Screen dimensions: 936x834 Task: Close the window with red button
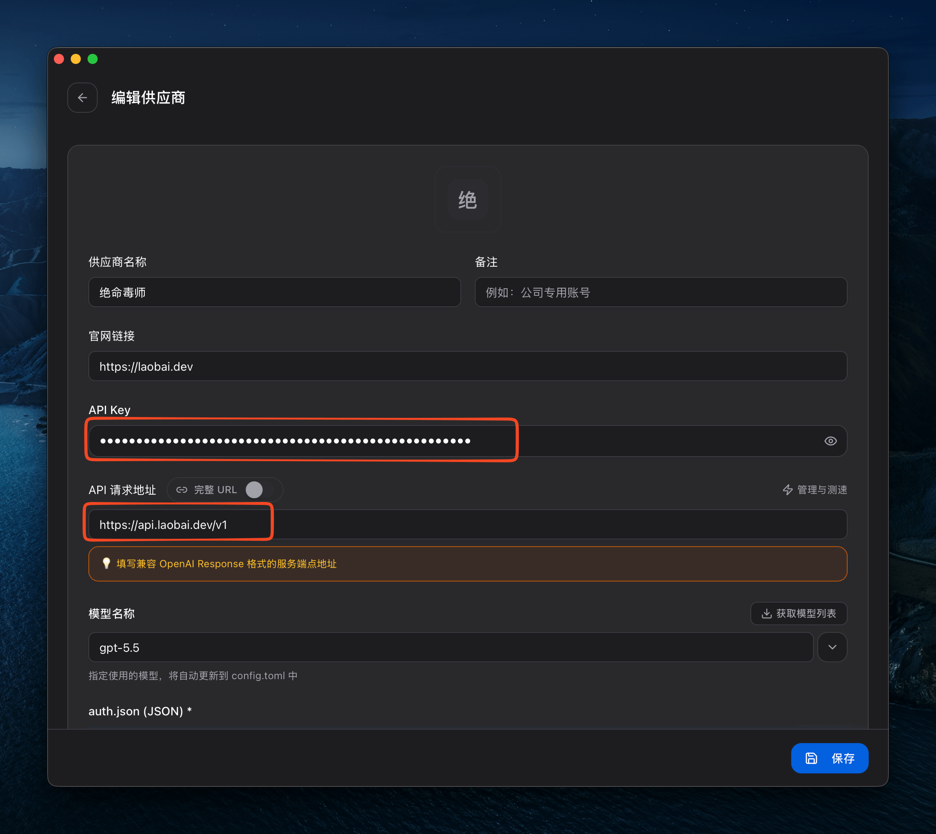[x=59, y=59]
